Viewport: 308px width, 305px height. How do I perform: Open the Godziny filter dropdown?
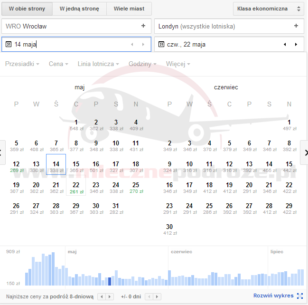142,64
